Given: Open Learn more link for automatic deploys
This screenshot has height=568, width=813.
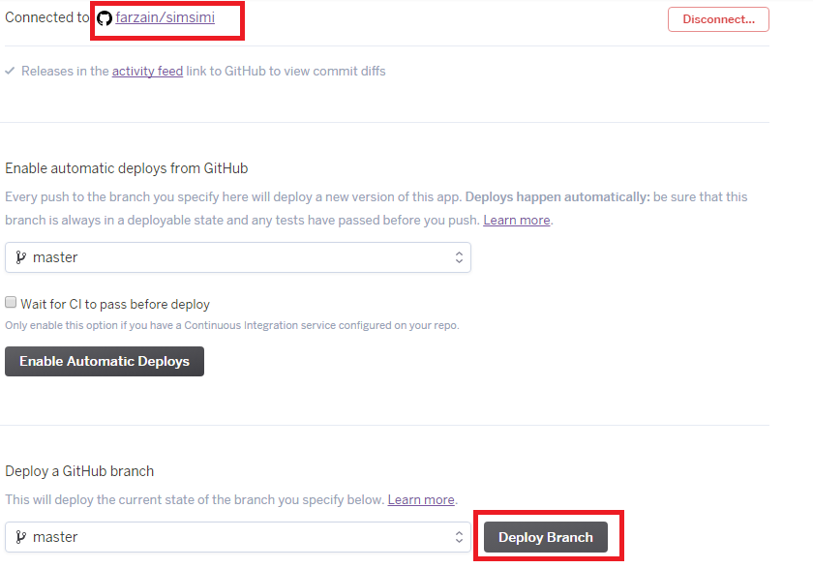Looking at the screenshot, I should 517,221.
